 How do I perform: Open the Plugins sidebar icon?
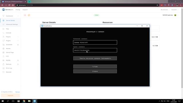point(3,41)
